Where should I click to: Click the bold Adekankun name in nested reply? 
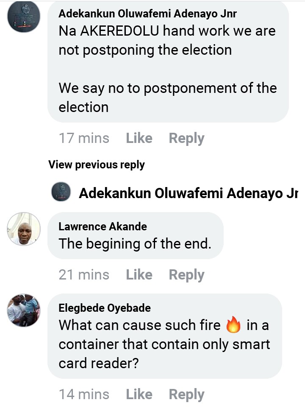(x=186, y=193)
